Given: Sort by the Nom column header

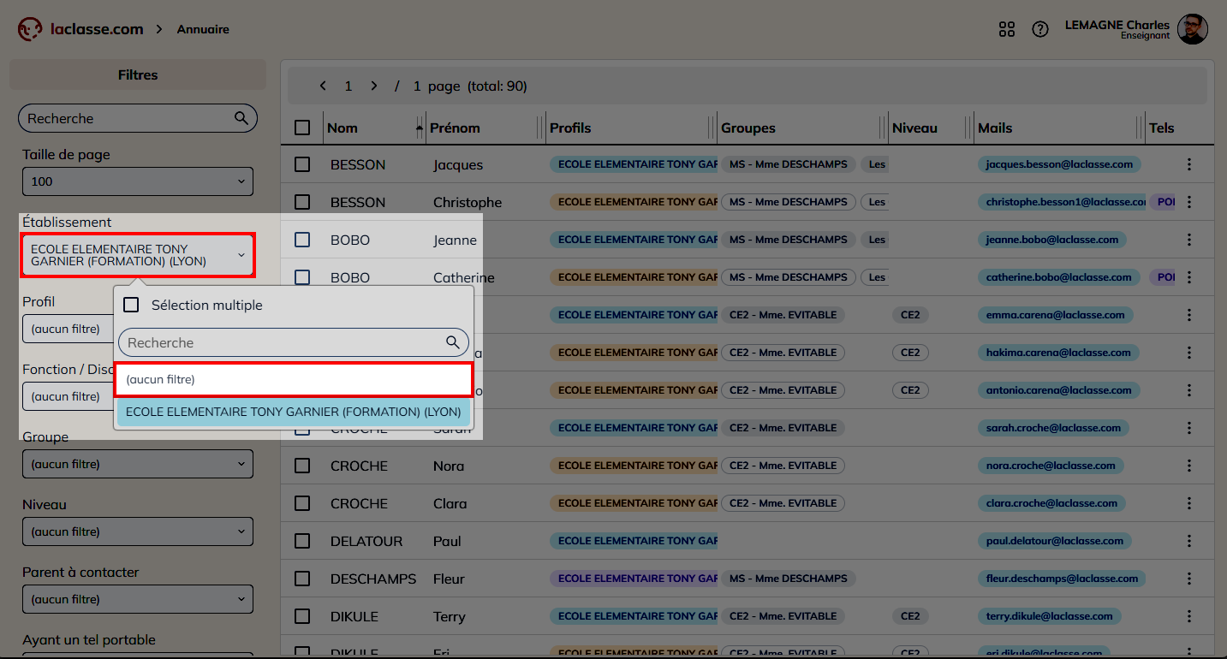Looking at the screenshot, I should point(342,128).
